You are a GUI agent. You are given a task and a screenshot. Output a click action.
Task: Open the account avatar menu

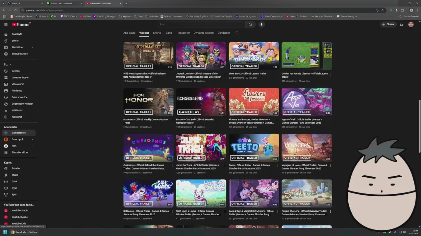point(411,24)
